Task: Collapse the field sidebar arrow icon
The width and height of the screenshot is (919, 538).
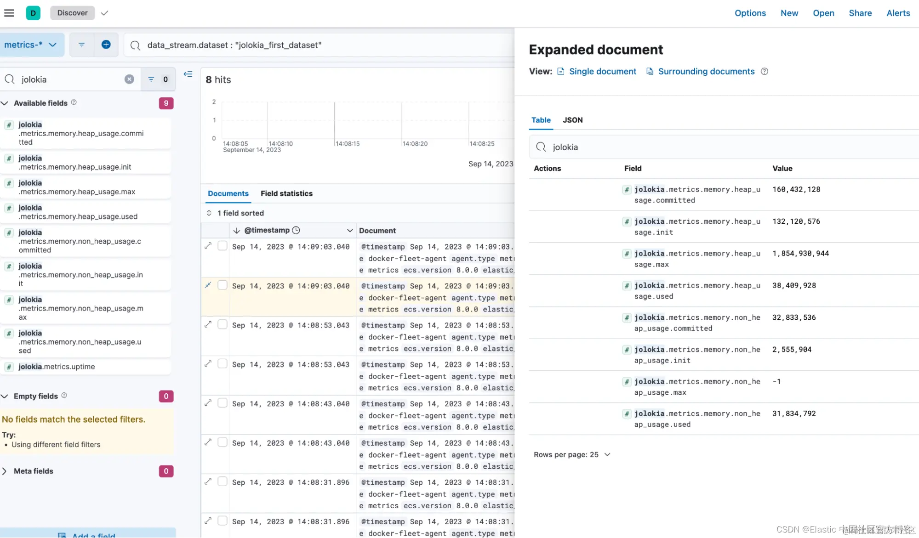Action: pyautogui.click(x=188, y=74)
